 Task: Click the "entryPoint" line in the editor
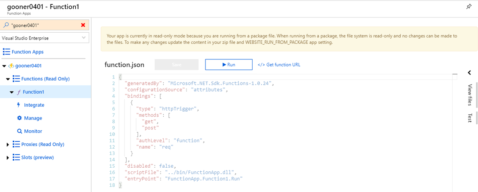coord(184,178)
